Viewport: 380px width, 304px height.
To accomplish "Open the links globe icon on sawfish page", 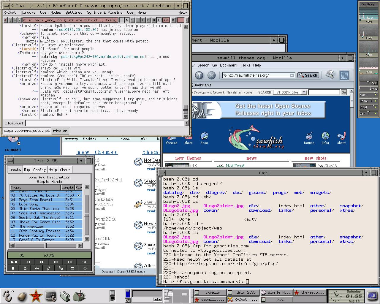I will pyautogui.click(x=325, y=139).
